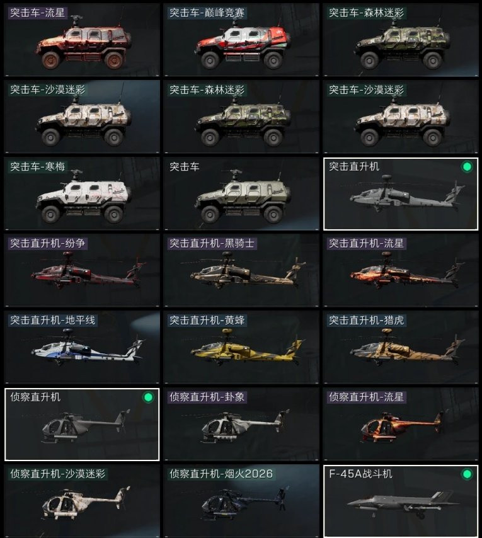Click the 突击直升机 label on selected card
The width and height of the screenshot is (482, 538).
click(x=354, y=167)
